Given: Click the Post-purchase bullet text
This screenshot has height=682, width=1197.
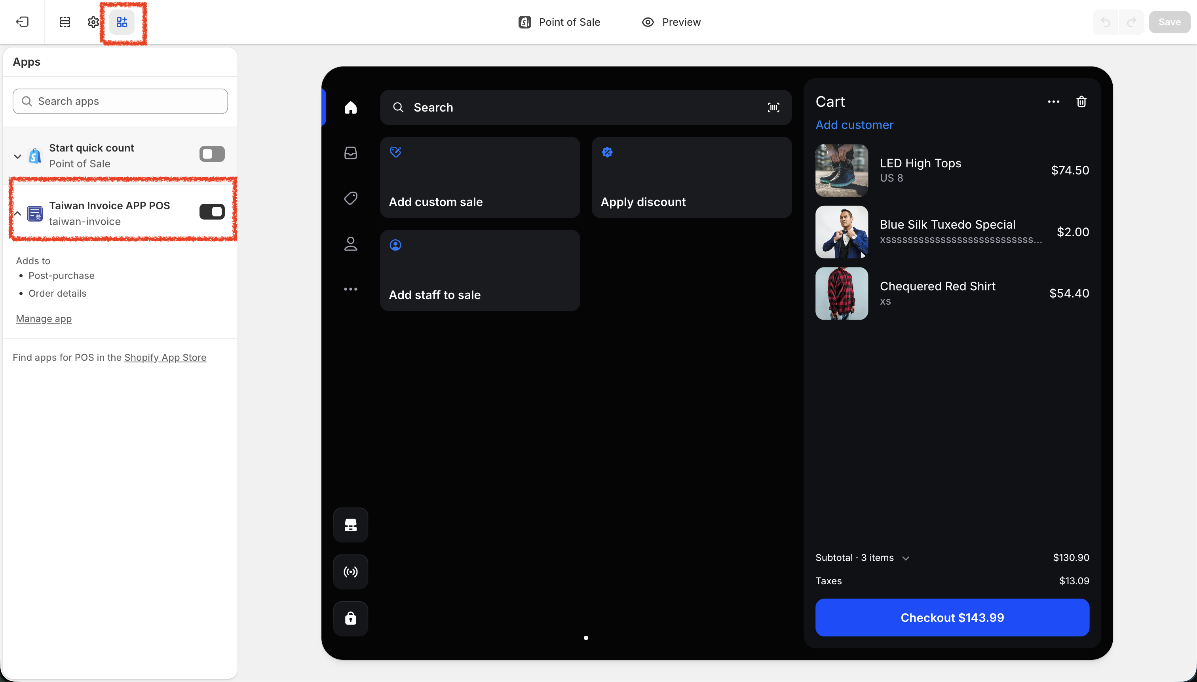Looking at the screenshot, I should point(61,275).
